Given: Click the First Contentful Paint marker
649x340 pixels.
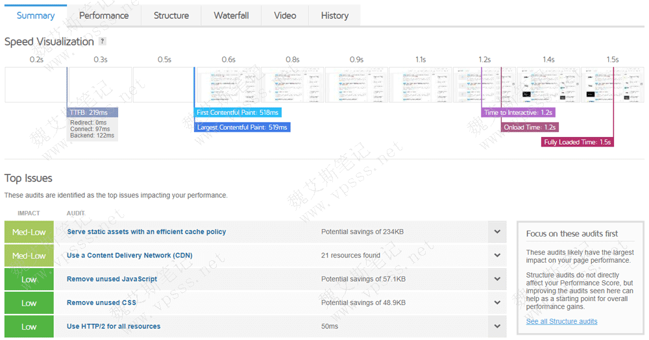Looking at the screenshot, I should pyautogui.click(x=238, y=112).
